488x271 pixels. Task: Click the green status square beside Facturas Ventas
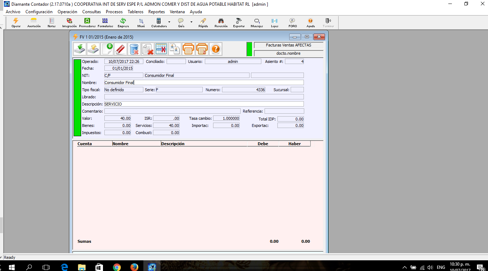249,49
